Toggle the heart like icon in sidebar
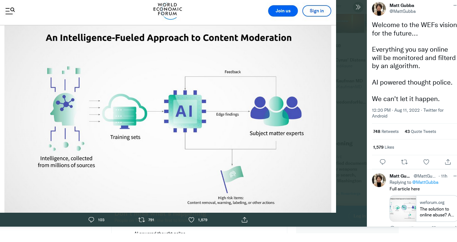457x242 pixels. pos(426,162)
